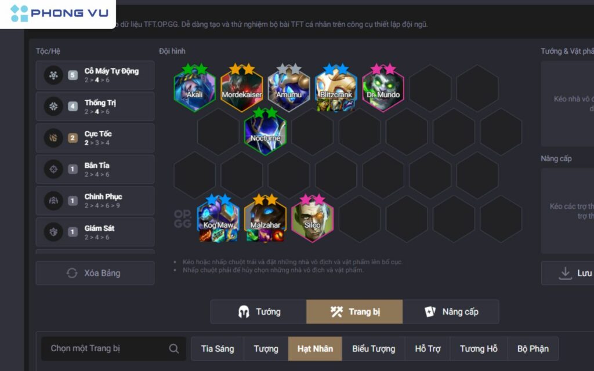Select the Cực Tốc trait entry
The image size is (594, 371).
point(95,138)
